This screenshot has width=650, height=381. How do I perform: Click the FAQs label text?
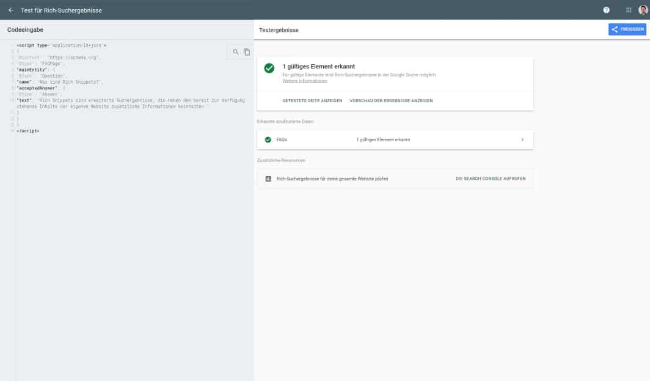[282, 140]
